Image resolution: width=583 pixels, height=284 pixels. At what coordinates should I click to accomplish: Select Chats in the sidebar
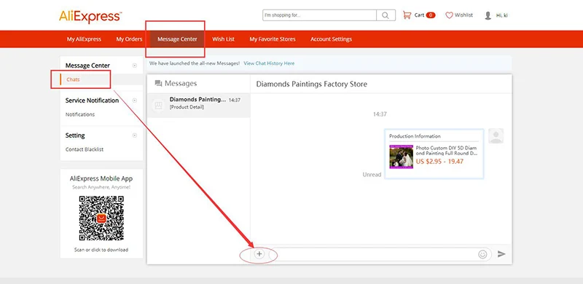[x=74, y=79]
